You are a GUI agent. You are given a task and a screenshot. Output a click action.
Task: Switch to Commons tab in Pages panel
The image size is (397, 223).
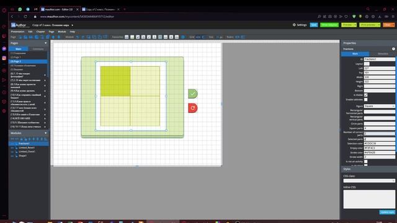tap(38, 49)
